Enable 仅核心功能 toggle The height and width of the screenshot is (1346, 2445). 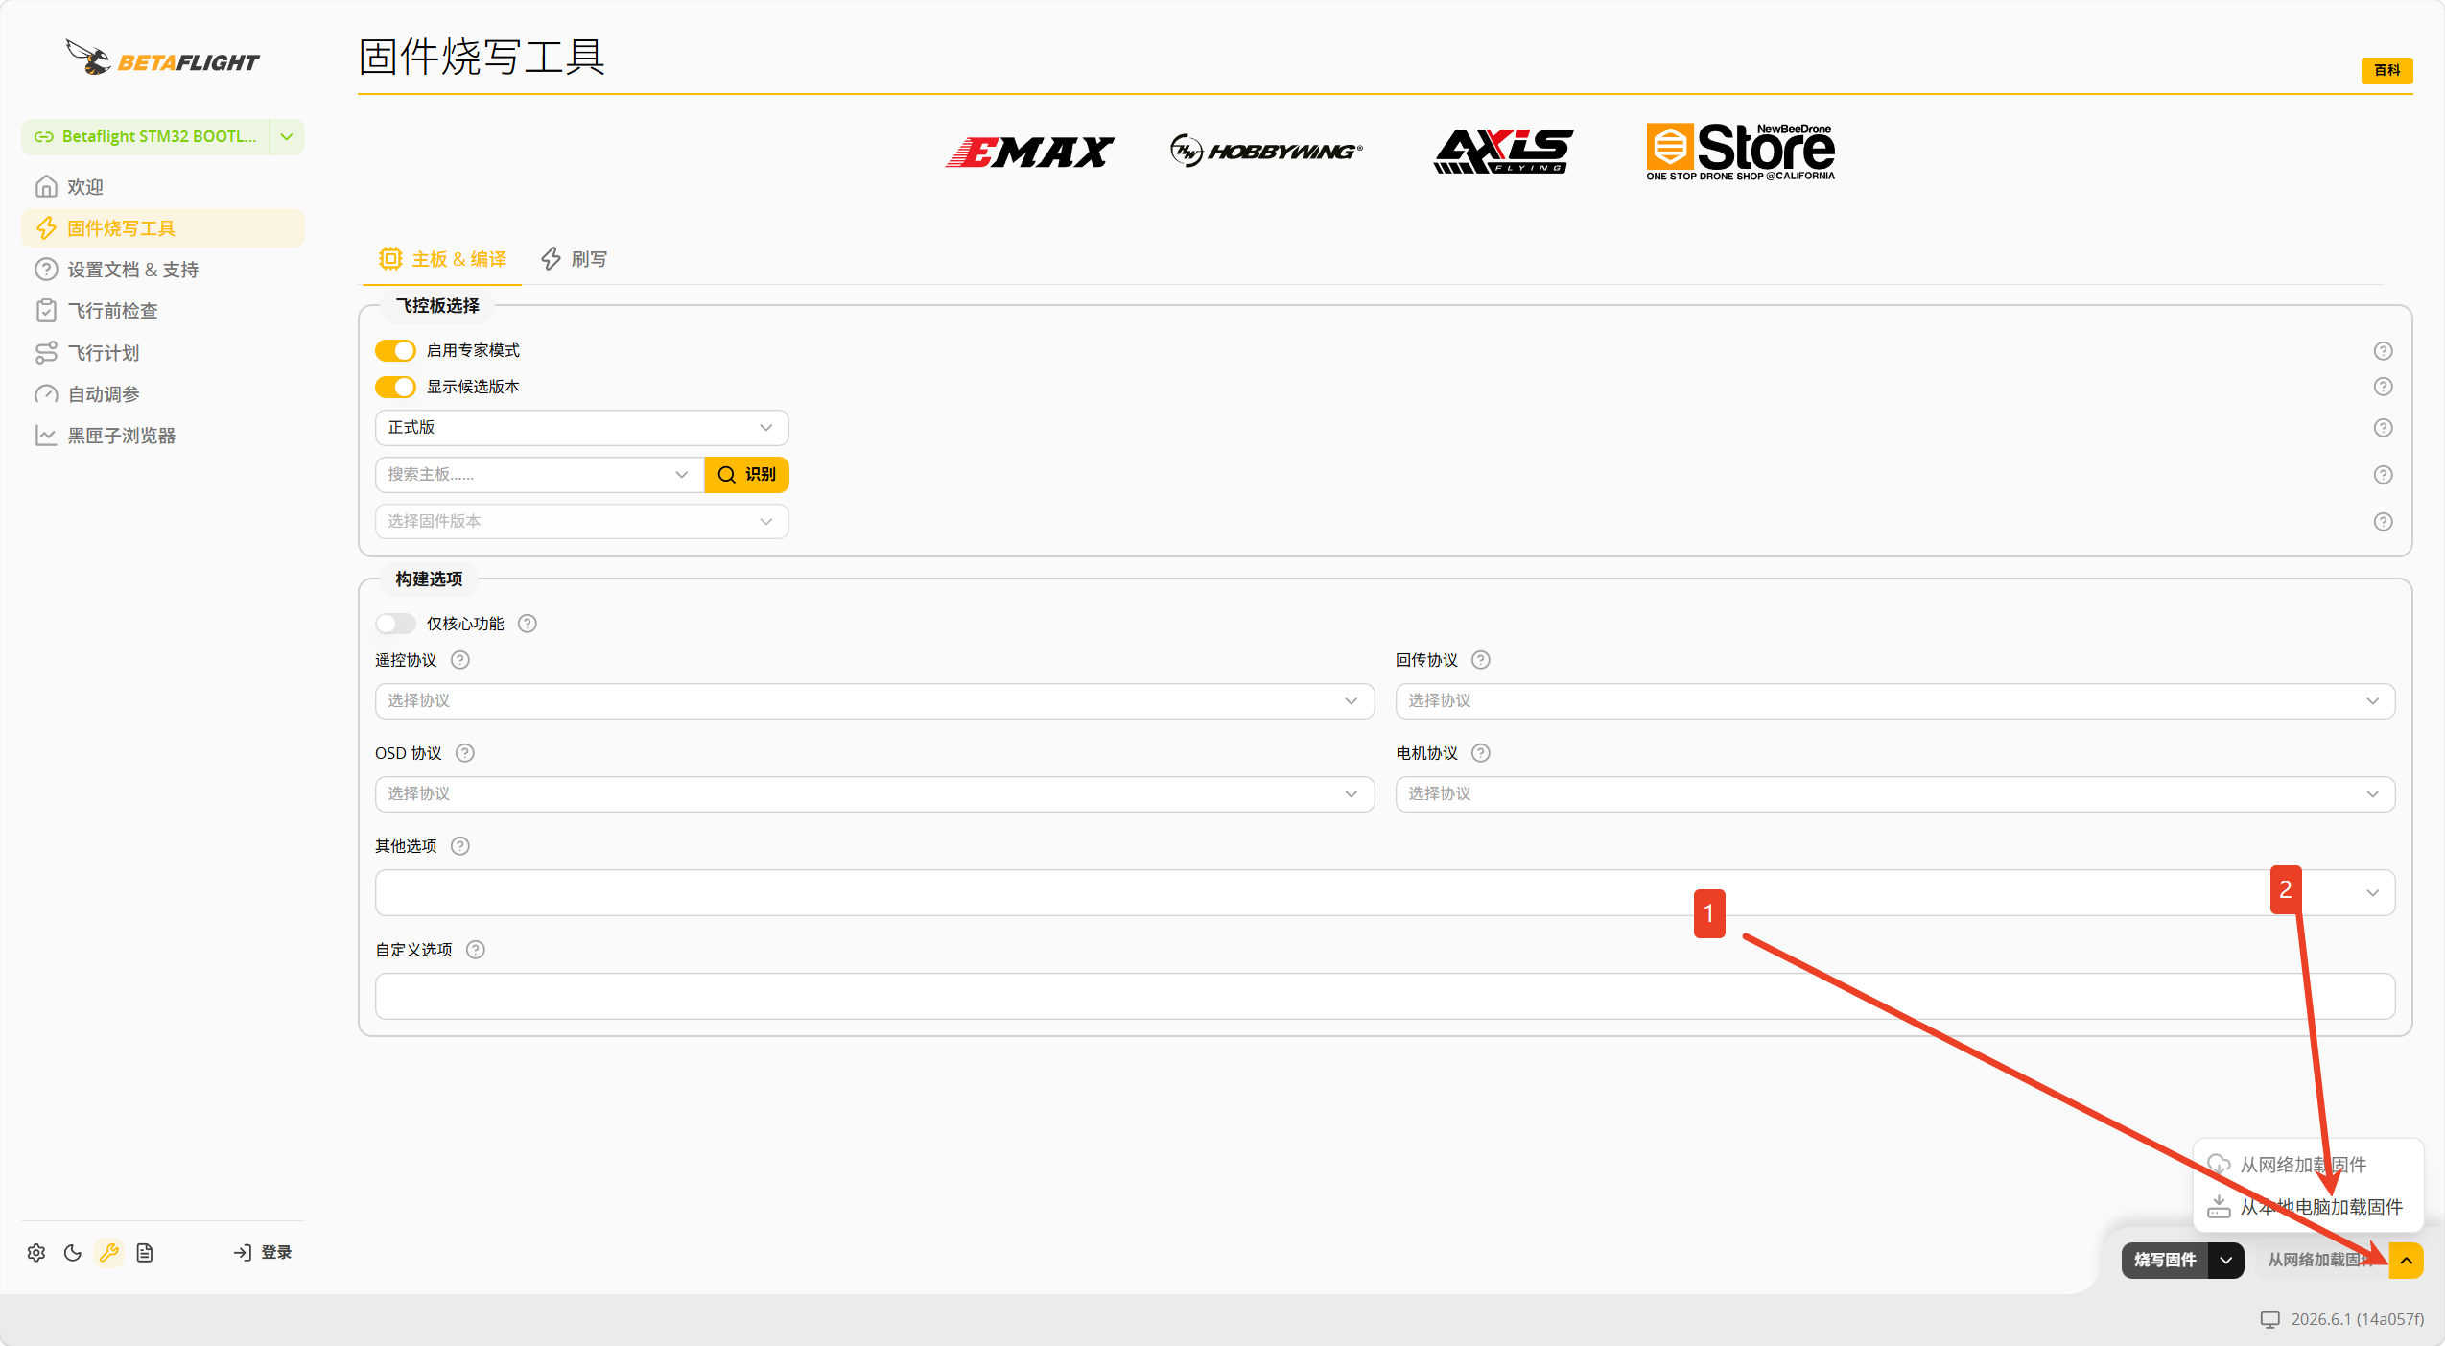395,624
